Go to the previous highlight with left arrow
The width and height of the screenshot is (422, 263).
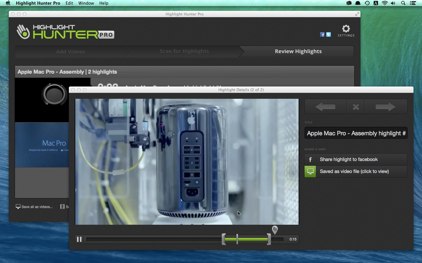(x=326, y=107)
